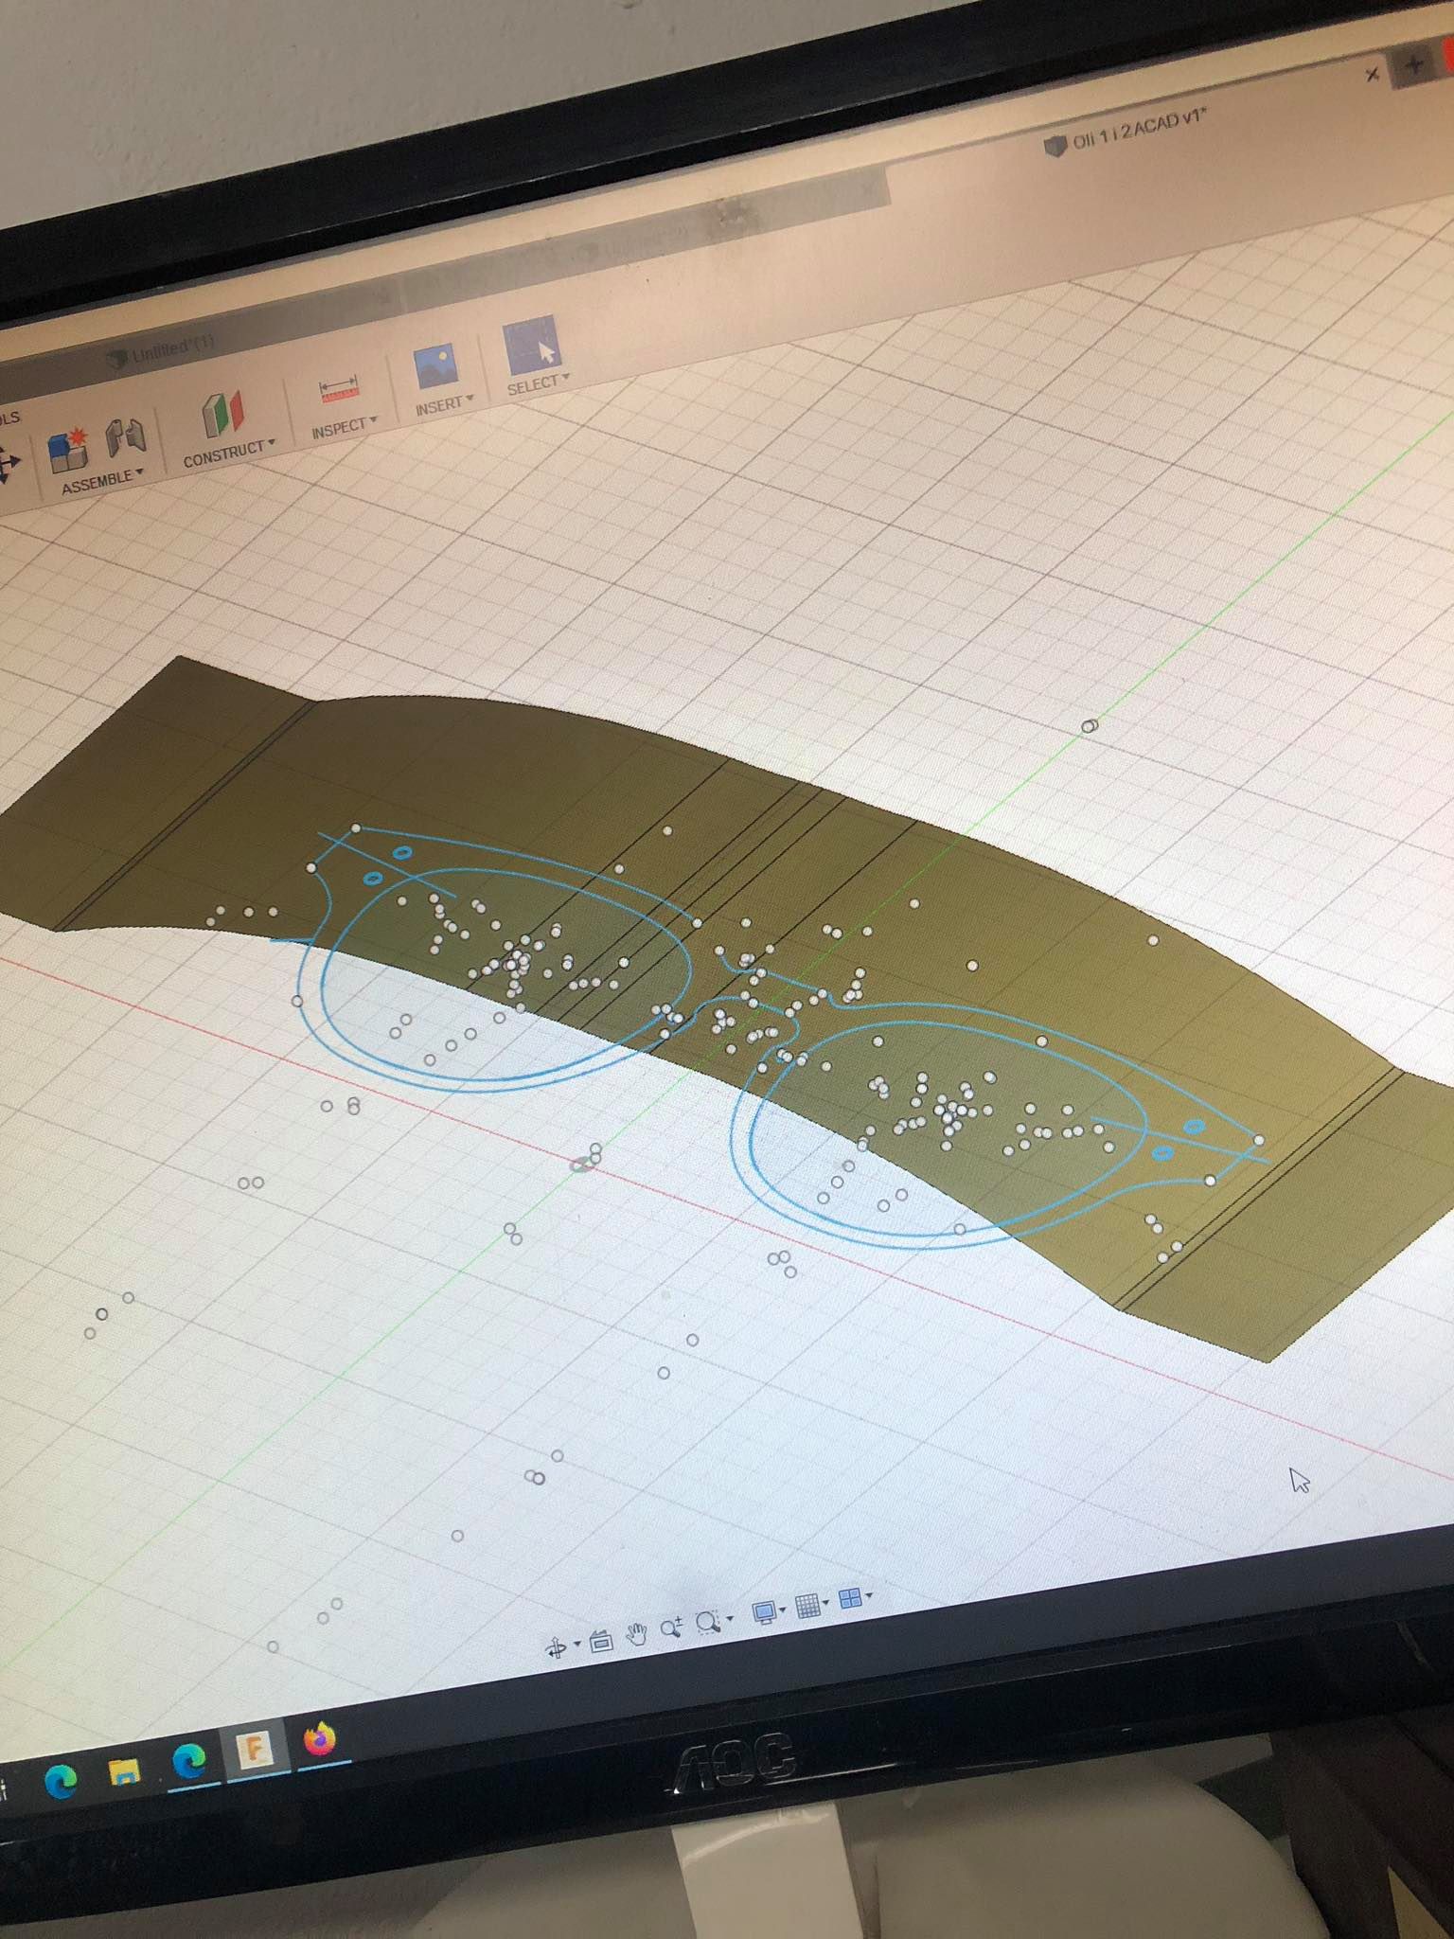Image resolution: width=1454 pixels, height=1939 pixels.
Task: Switch to the Untitled*(1) document tab
Action: point(161,351)
